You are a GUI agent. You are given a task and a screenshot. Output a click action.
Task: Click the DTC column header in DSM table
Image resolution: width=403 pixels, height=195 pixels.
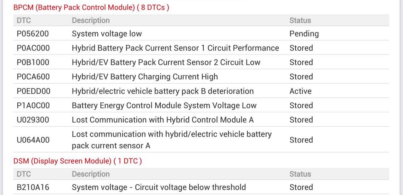[24, 174]
